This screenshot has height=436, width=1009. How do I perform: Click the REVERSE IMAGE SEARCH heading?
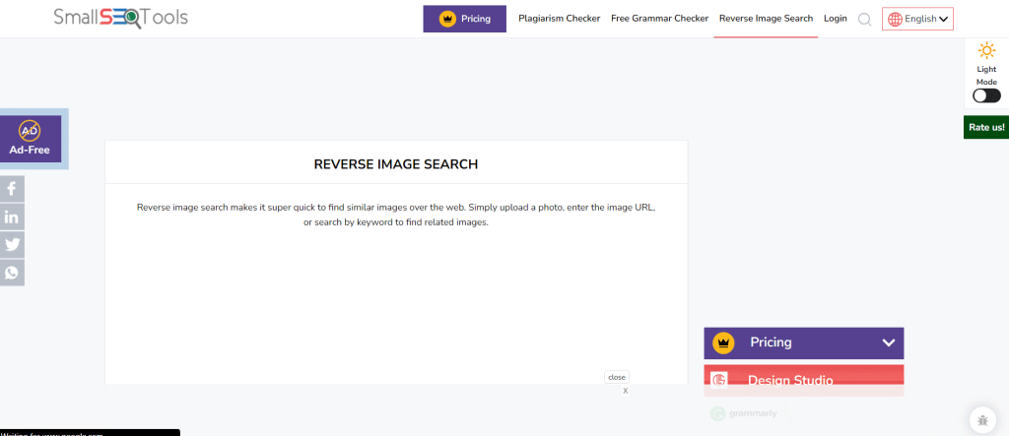point(396,164)
